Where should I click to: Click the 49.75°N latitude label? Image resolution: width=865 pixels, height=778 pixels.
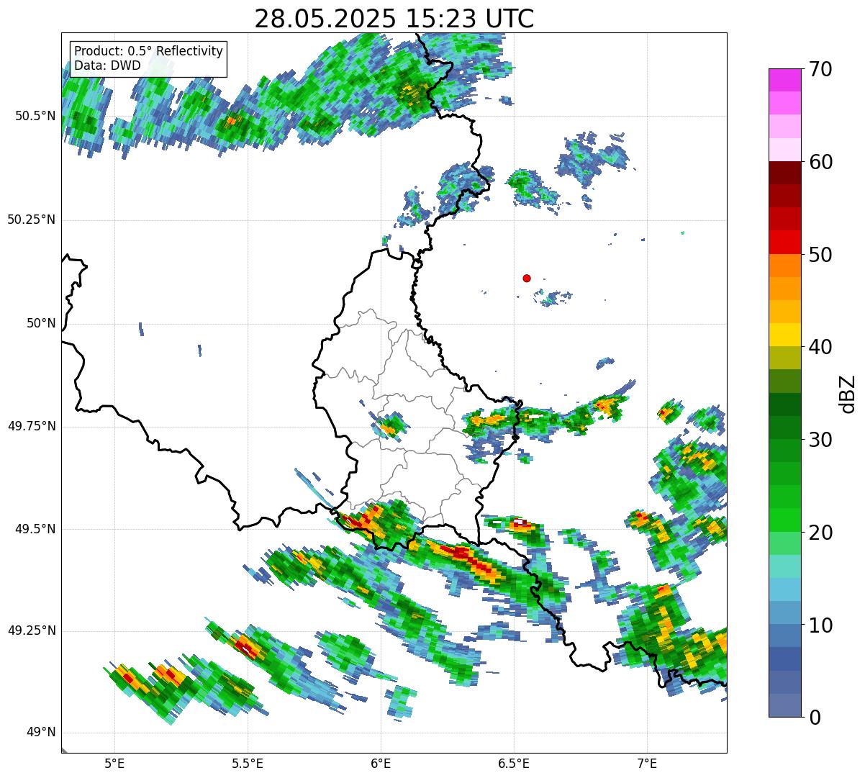(x=32, y=426)
